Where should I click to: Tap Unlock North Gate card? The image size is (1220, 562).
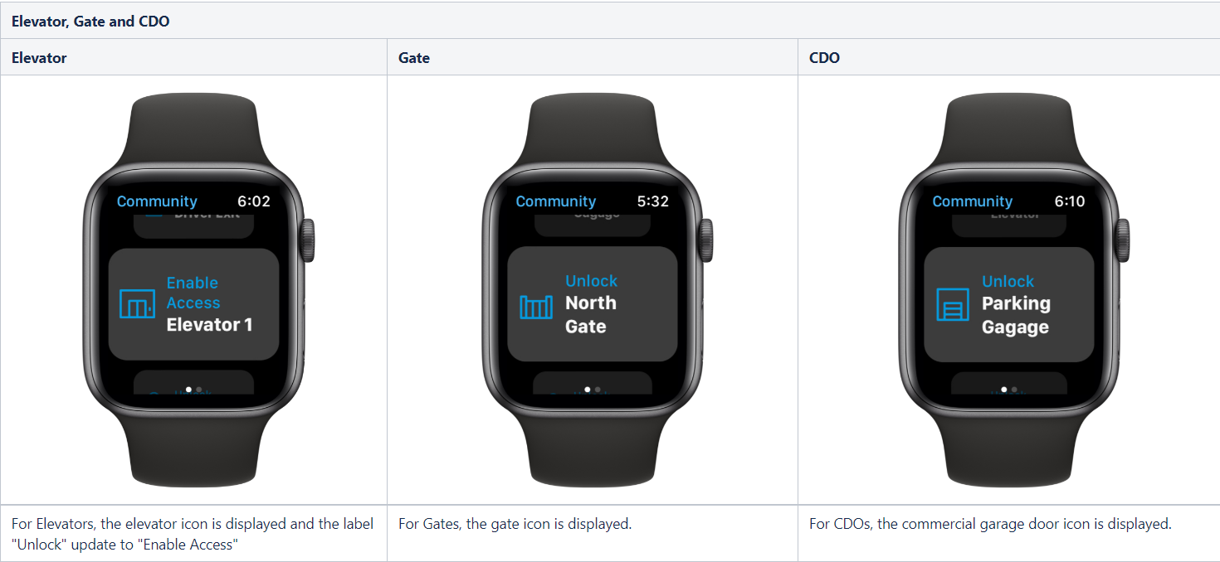tap(593, 304)
